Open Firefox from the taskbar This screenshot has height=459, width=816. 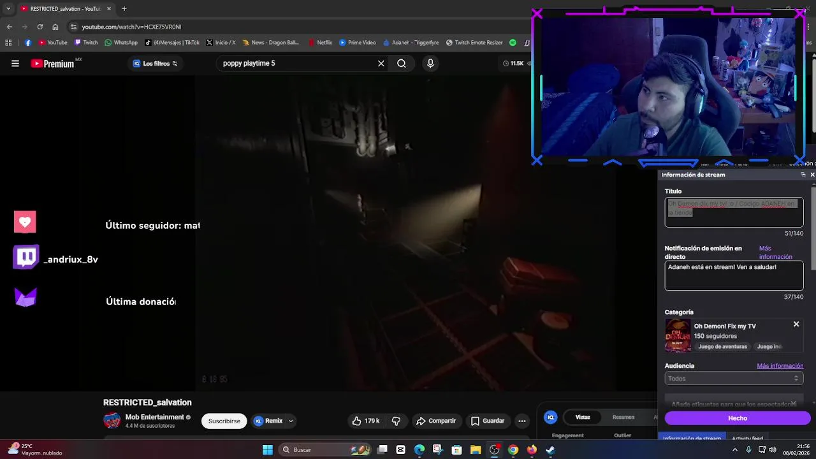[x=532, y=450]
